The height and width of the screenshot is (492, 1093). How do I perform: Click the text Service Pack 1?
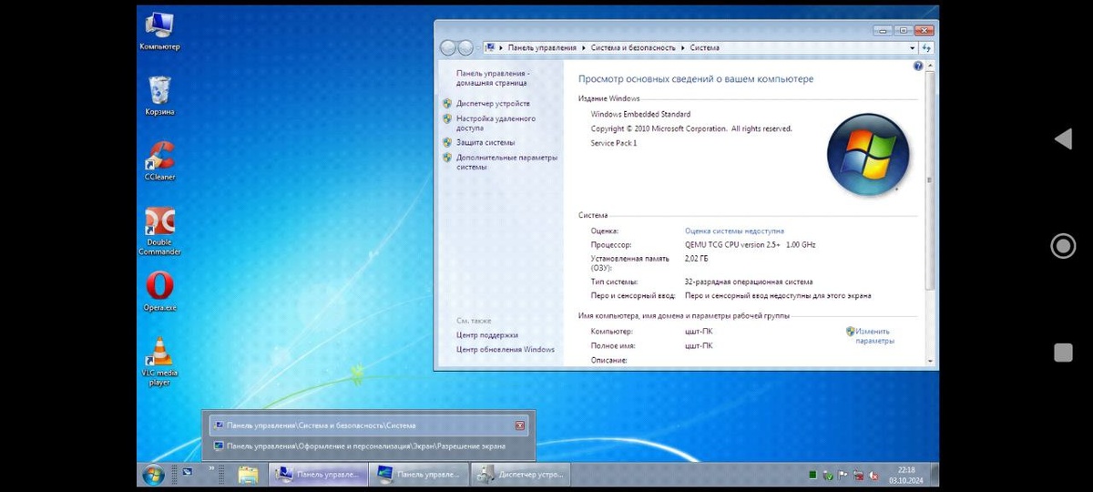point(614,143)
